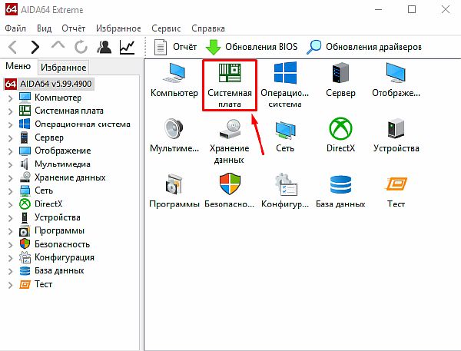This screenshot has width=461, height=351.
Task: Expand the Мультимедиа tree node chevron
Action: point(10,164)
